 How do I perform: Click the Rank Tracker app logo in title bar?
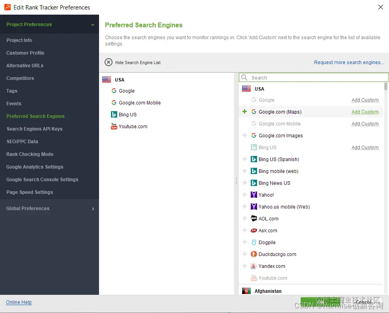tap(8, 7)
